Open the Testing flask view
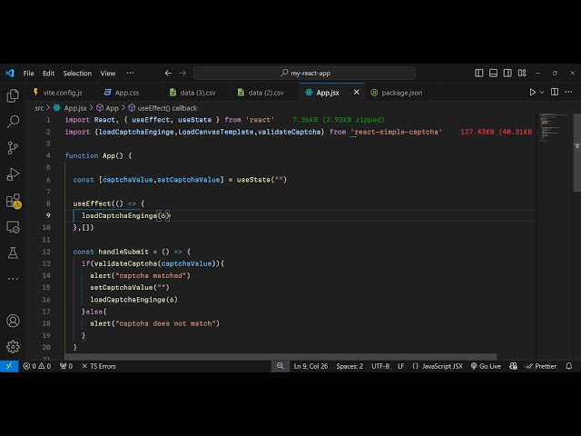 point(13,253)
